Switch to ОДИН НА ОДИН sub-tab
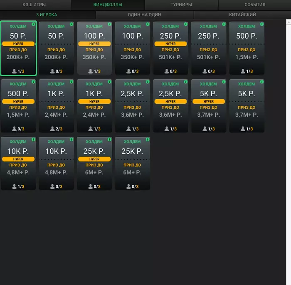Viewport: 291px width, 285px height. coord(145,15)
